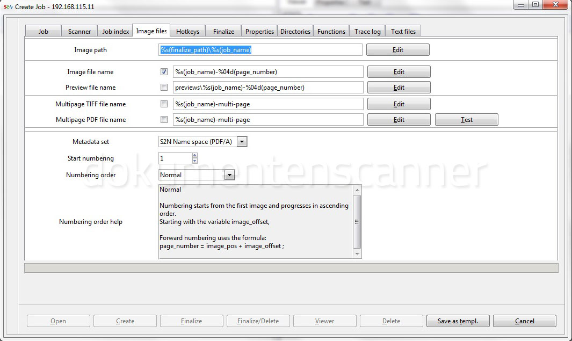Maximize the Create Job window
Screen dimensions: 572x341
click(535, 5)
